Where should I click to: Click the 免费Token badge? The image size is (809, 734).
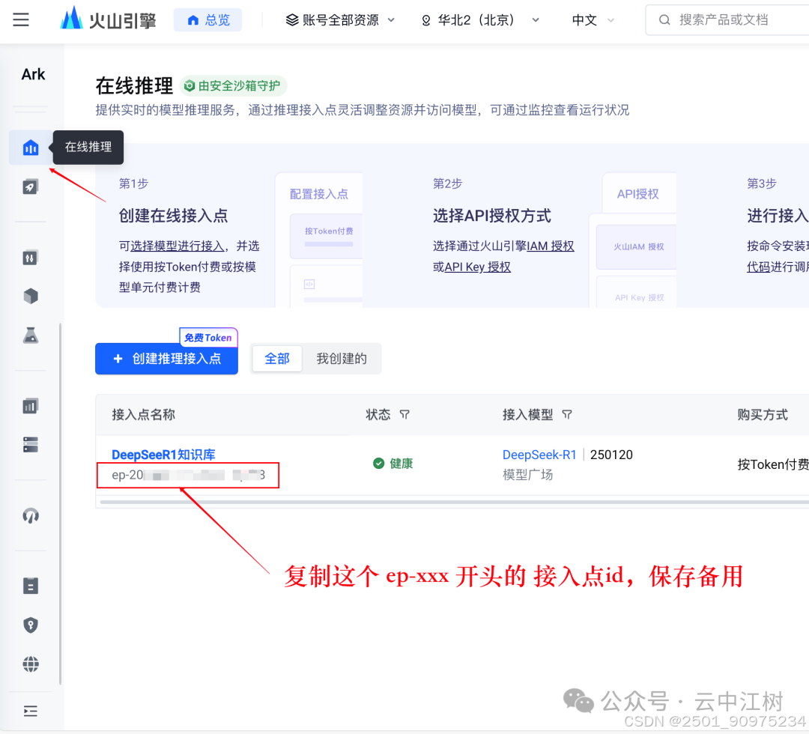(x=208, y=337)
